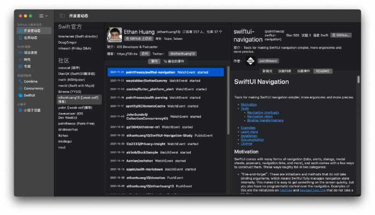Select SwiftUI-Navigation-Study PublicEvent row

coord(166,136)
